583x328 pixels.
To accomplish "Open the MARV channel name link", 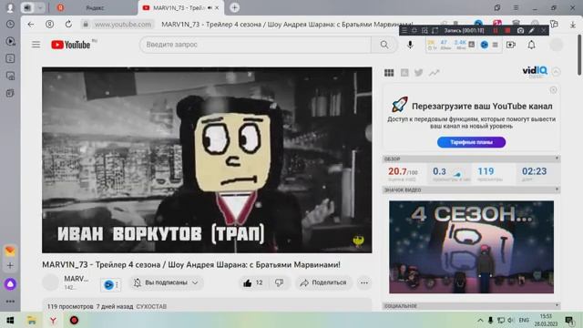I will (x=77, y=279).
